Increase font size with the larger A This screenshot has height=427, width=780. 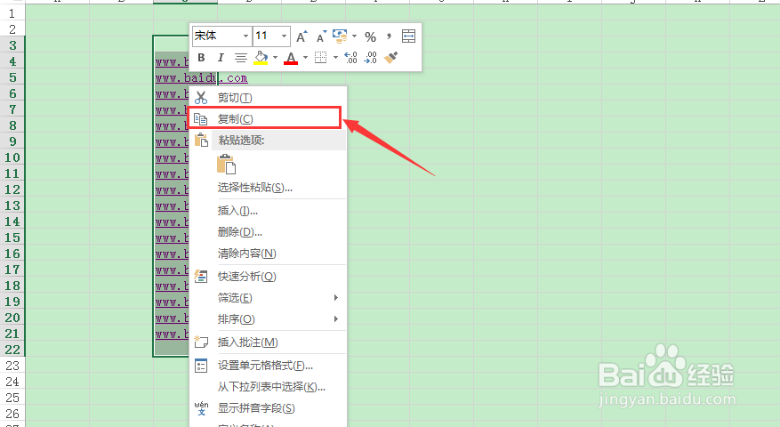[302, 36]
